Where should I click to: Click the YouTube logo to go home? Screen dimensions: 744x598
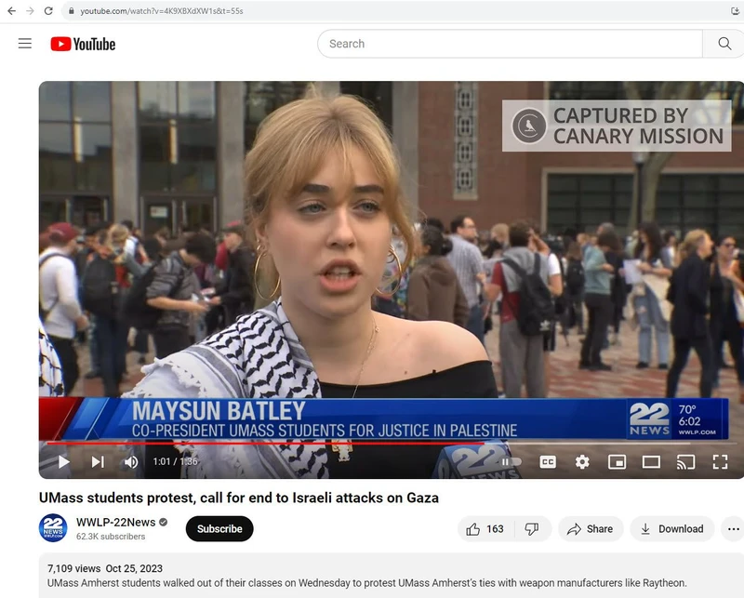(84, 43)
